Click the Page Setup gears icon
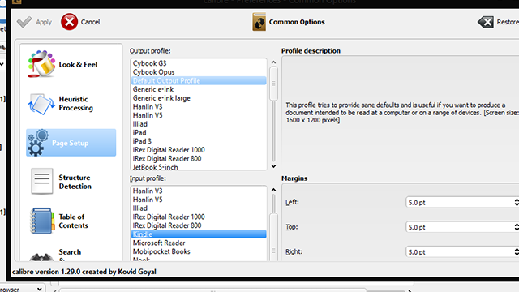Viewport: 519px width, 292px height. click(38, 143)
